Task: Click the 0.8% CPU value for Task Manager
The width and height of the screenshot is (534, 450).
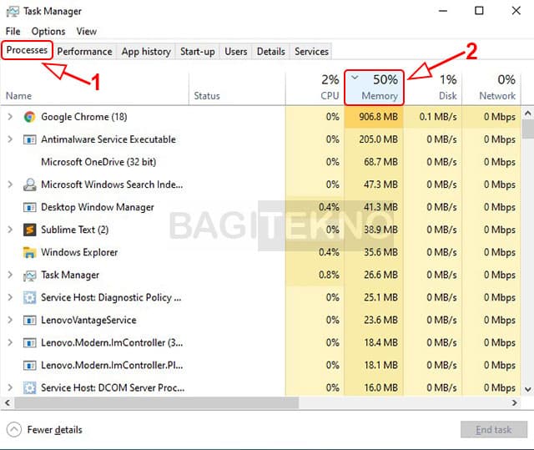Action: coord(329,275)
